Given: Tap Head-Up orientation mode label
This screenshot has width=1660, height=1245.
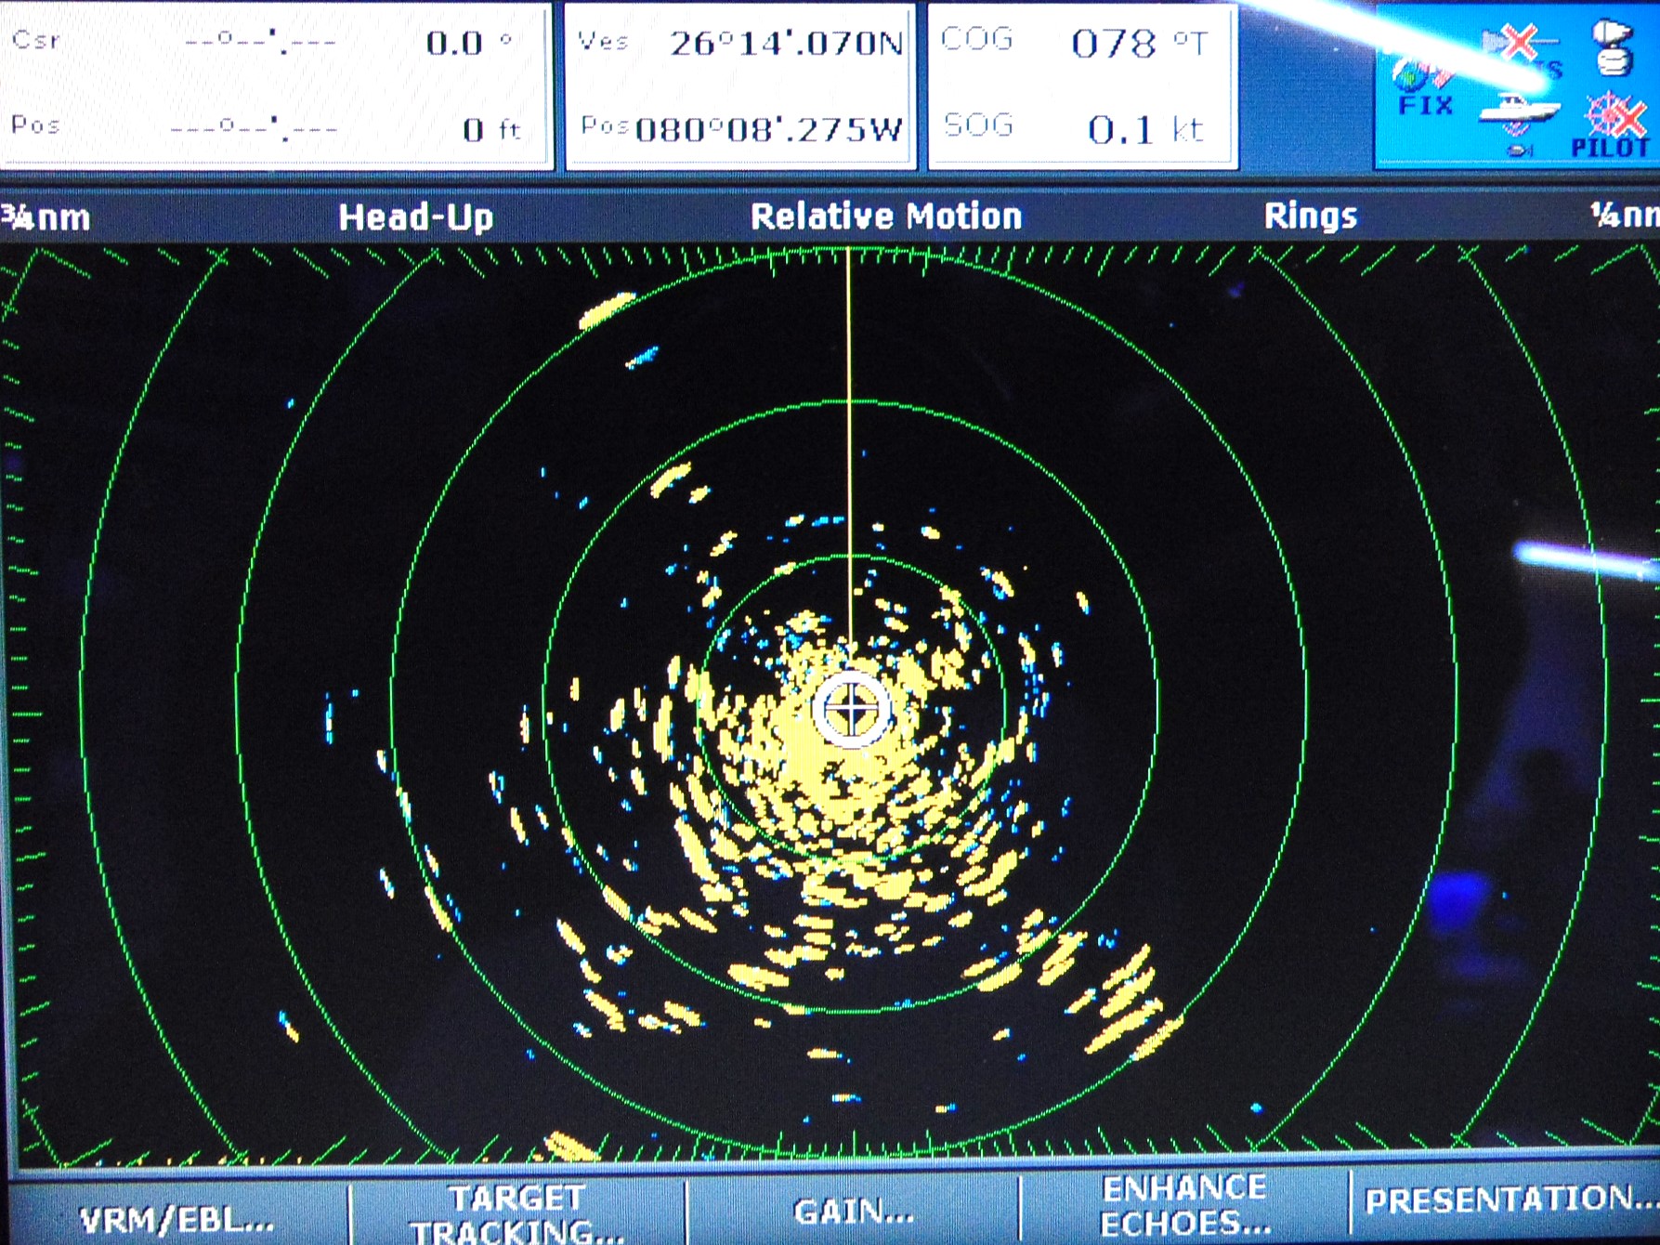Looking at the screenshot, I should tap(415, 217).
